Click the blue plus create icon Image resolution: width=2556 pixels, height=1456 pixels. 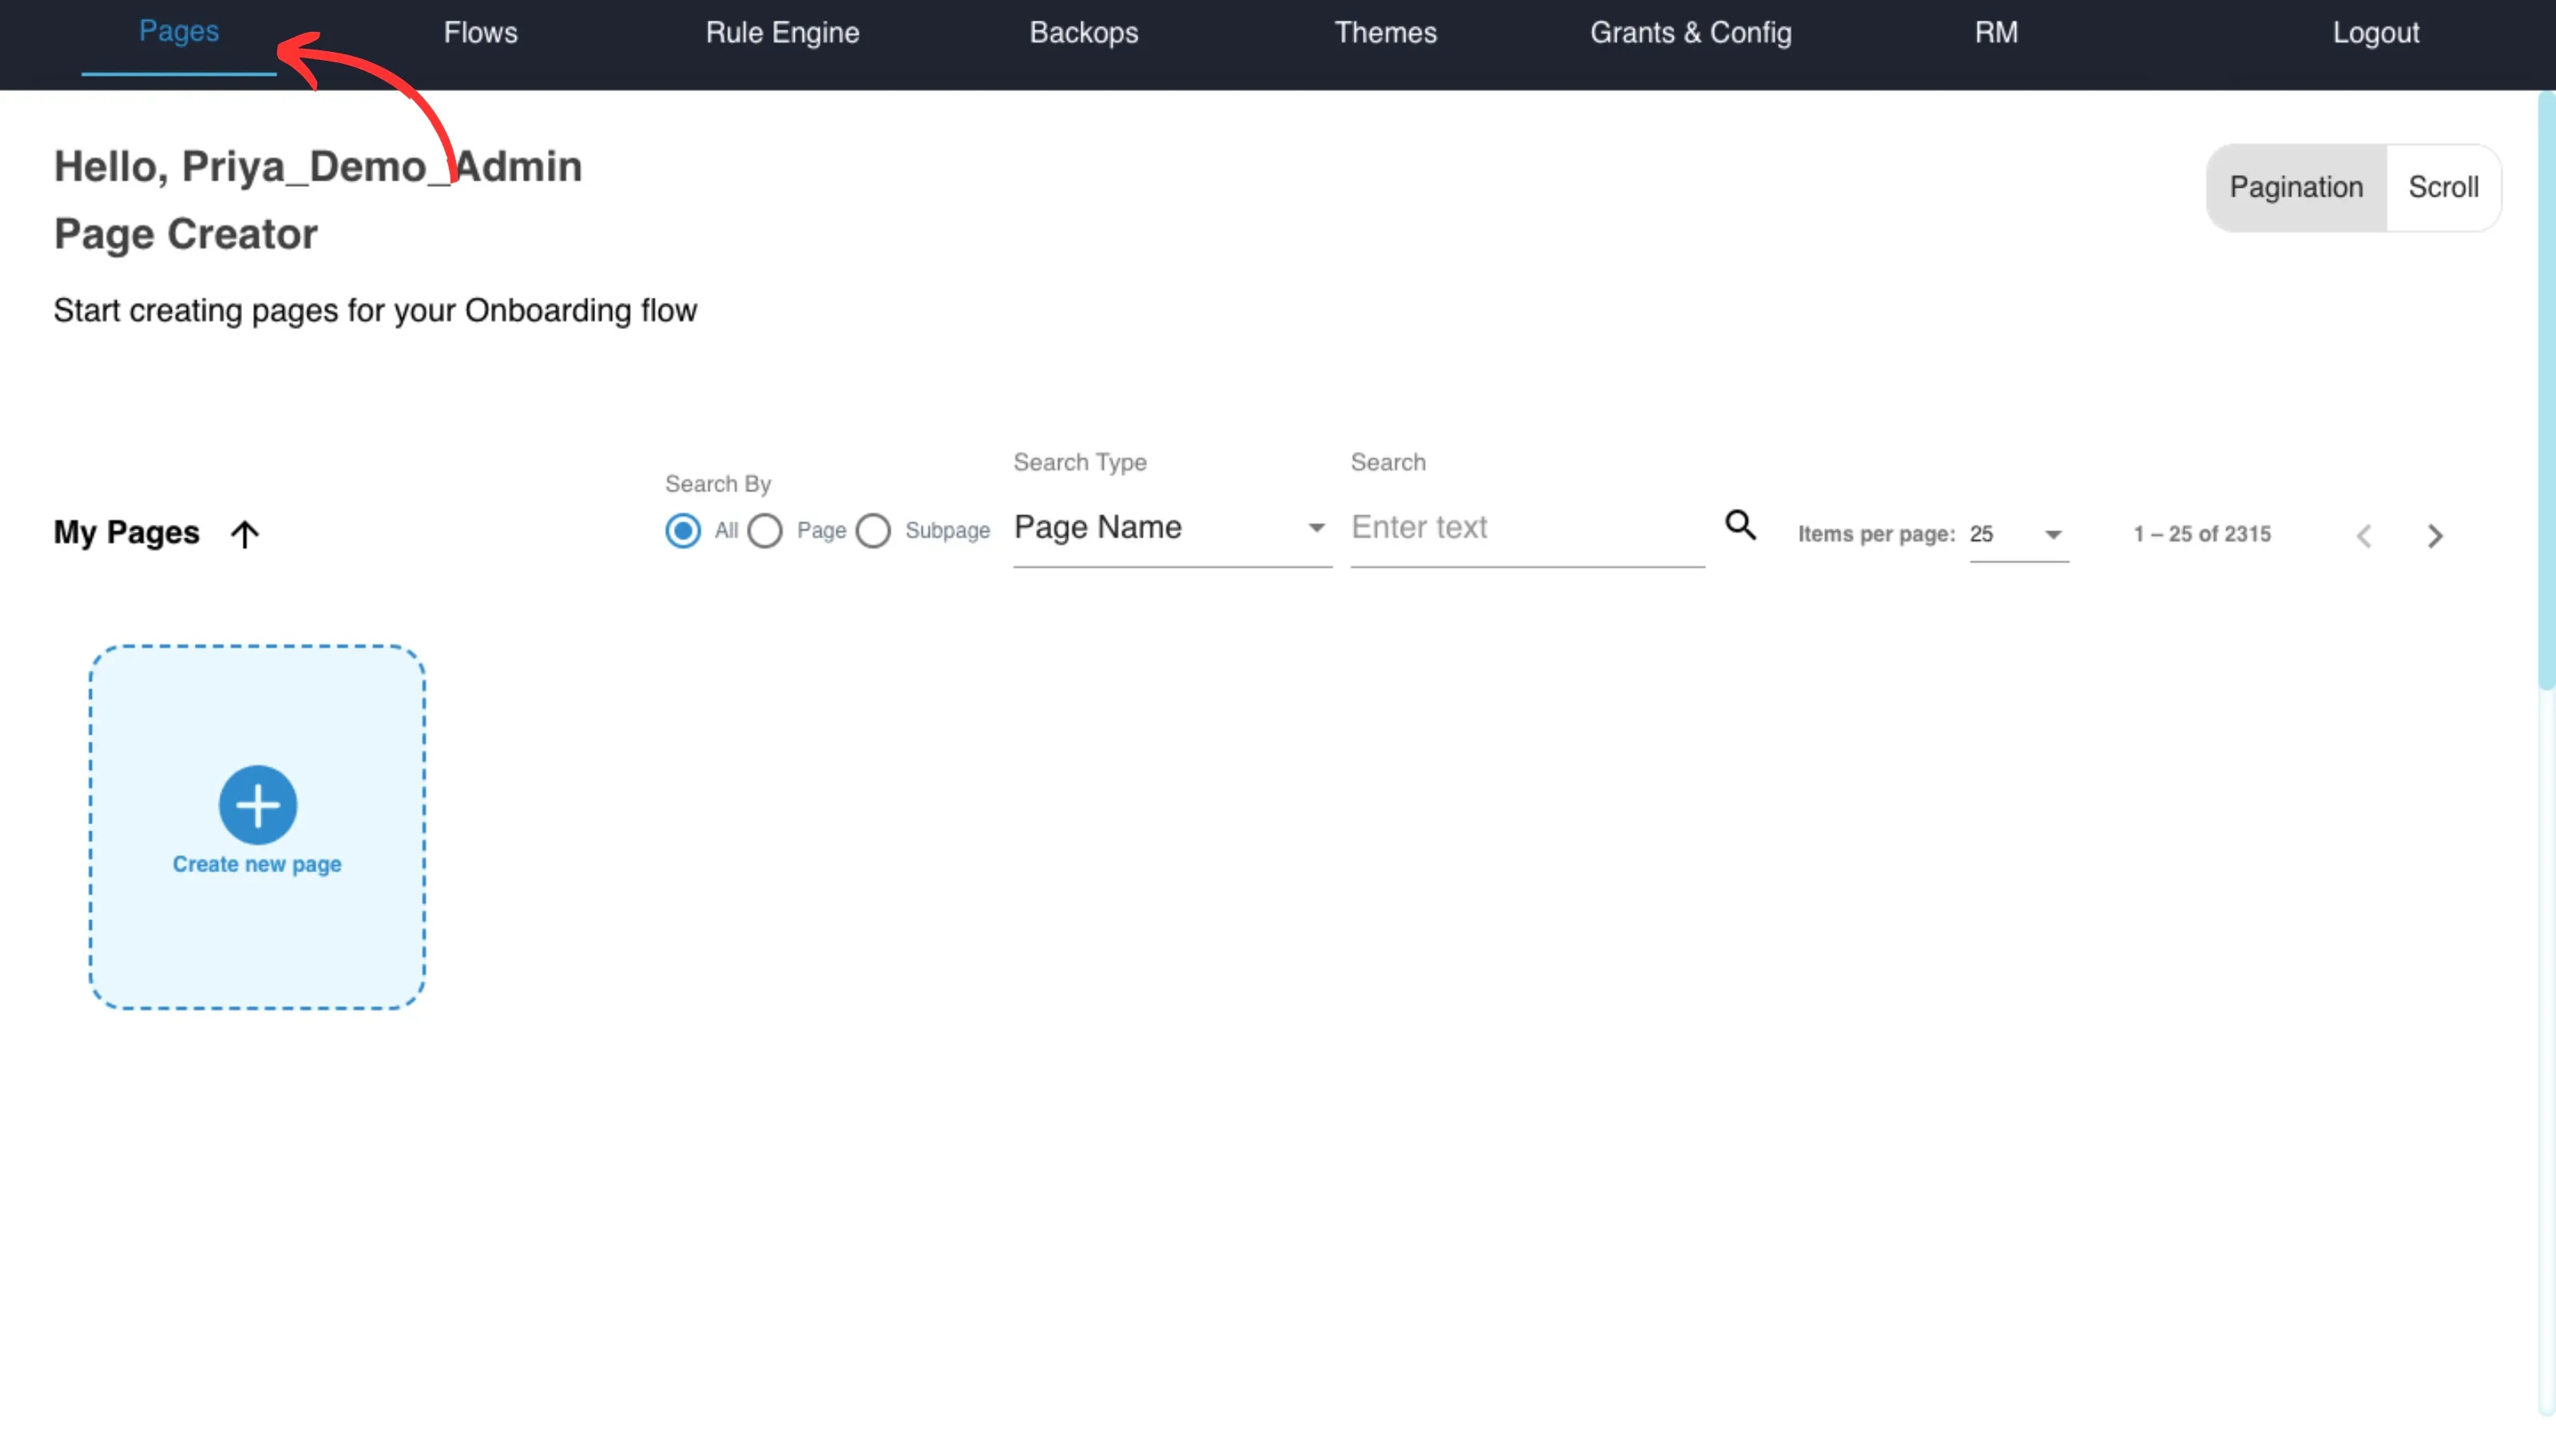[258, 805]
